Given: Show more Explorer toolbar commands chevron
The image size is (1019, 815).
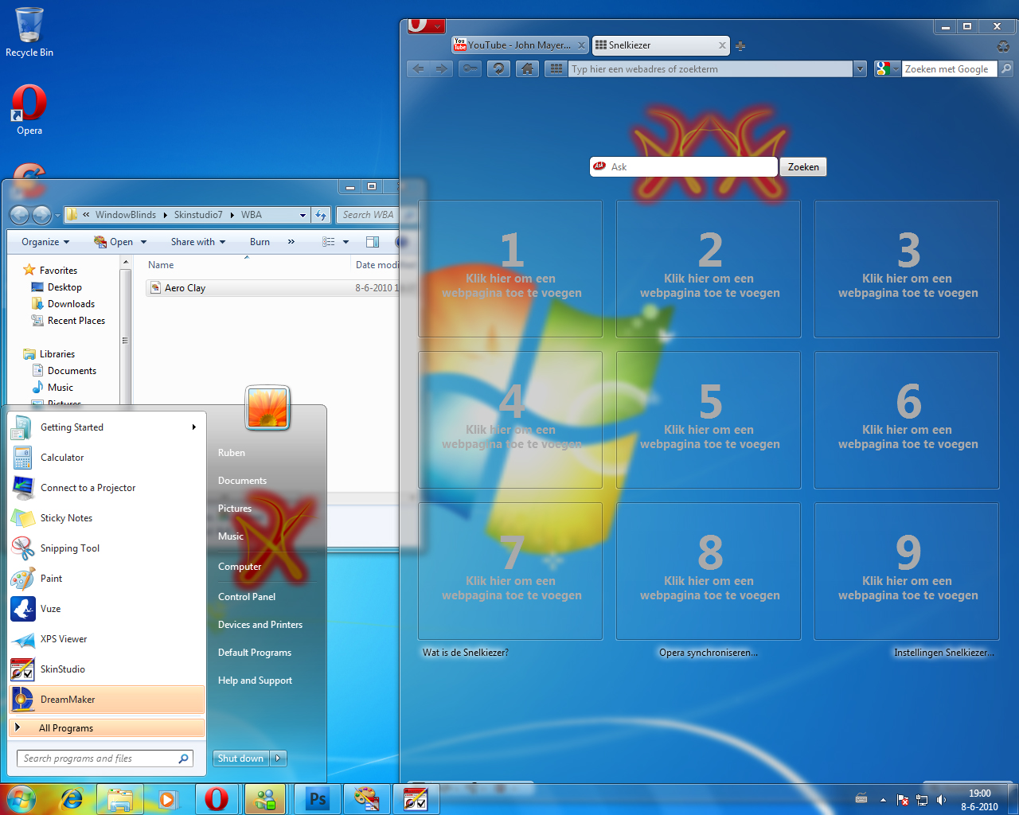Looking at the screenshot, I should (x=291, y=242).
